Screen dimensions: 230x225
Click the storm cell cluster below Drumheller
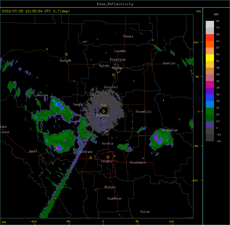161,140
